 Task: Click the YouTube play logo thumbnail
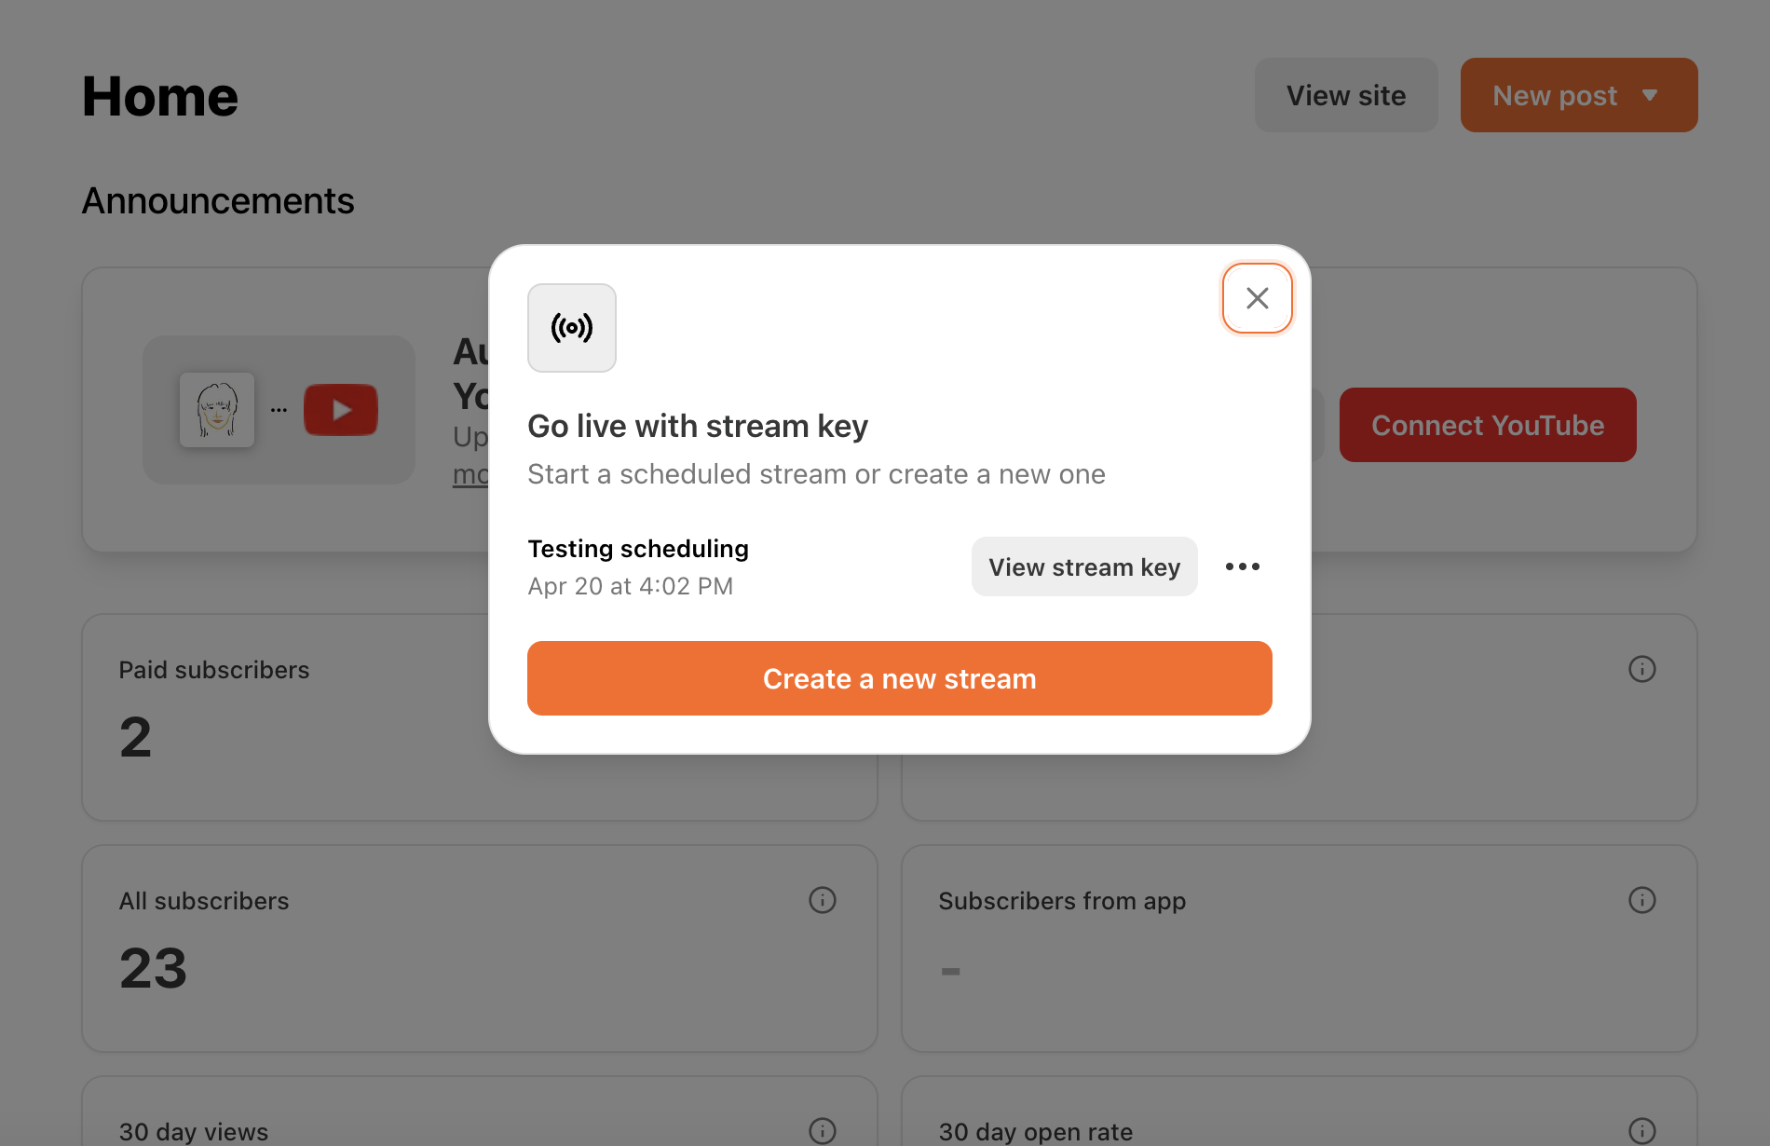pos(341,410)
